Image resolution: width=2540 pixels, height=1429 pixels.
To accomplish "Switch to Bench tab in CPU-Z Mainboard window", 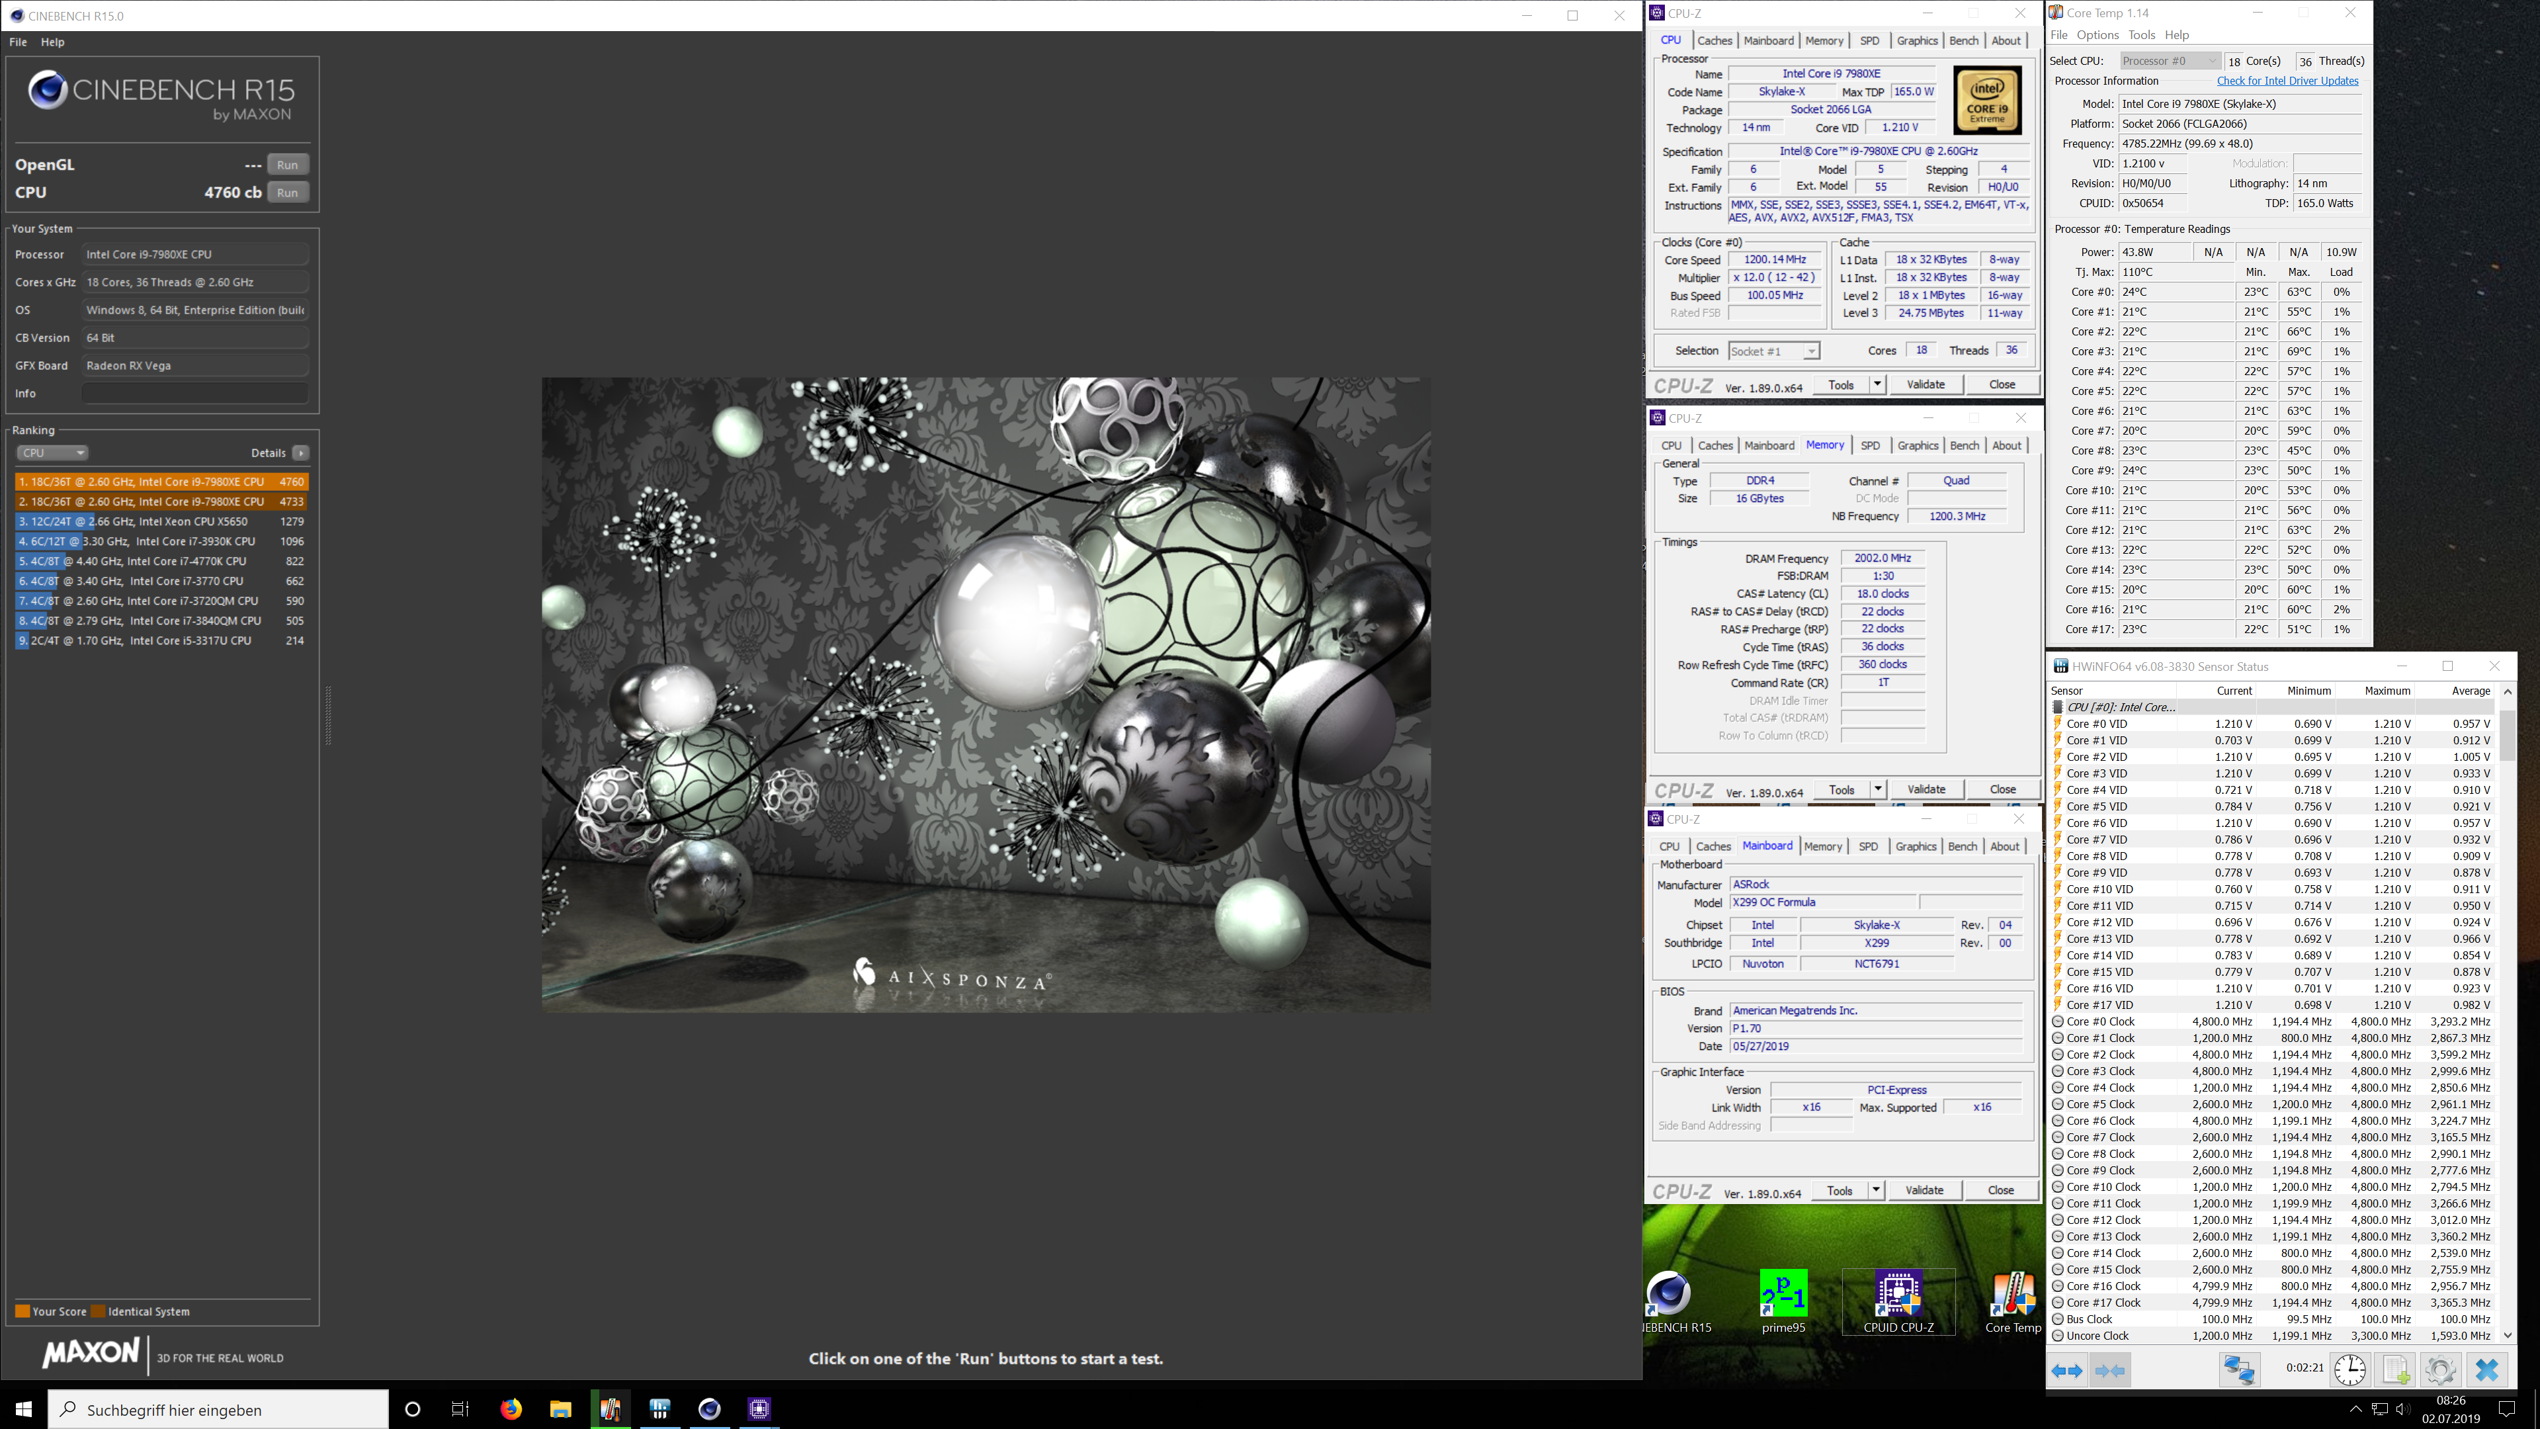I will (x=1962, y=846).
